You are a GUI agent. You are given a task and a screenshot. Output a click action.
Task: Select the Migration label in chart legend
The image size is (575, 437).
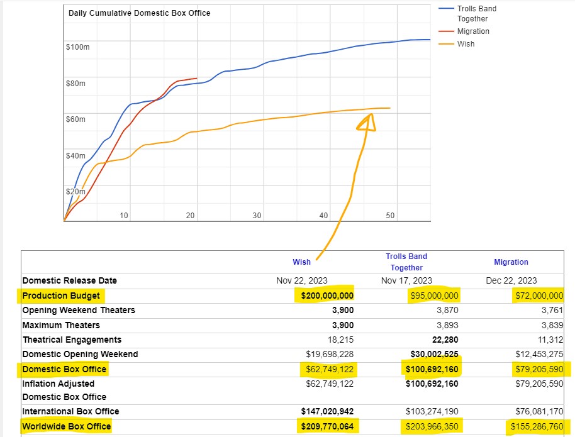(x=473, y=31)
